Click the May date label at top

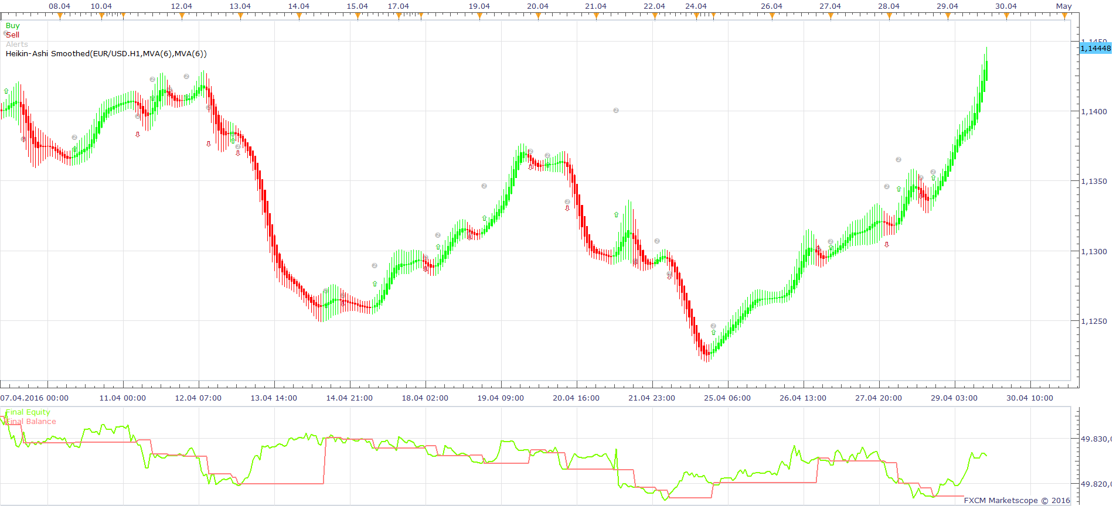(x=1064, y=6)
